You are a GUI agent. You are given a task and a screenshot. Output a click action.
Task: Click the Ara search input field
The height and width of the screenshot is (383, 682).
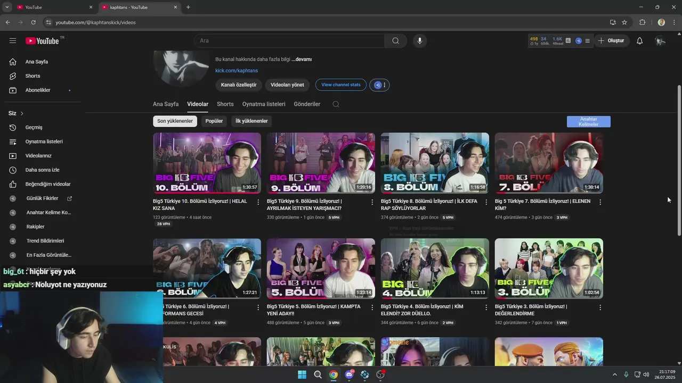289,41
